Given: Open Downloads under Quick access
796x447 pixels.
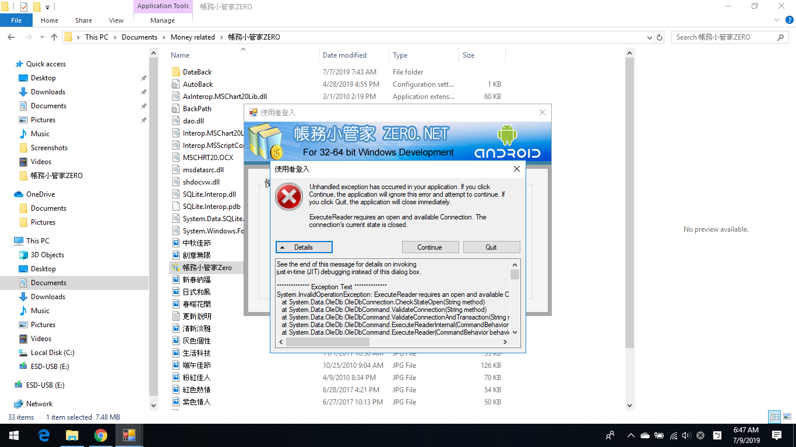Looking at the screenshot, I should pyautogui.click(x=48, y=92).
